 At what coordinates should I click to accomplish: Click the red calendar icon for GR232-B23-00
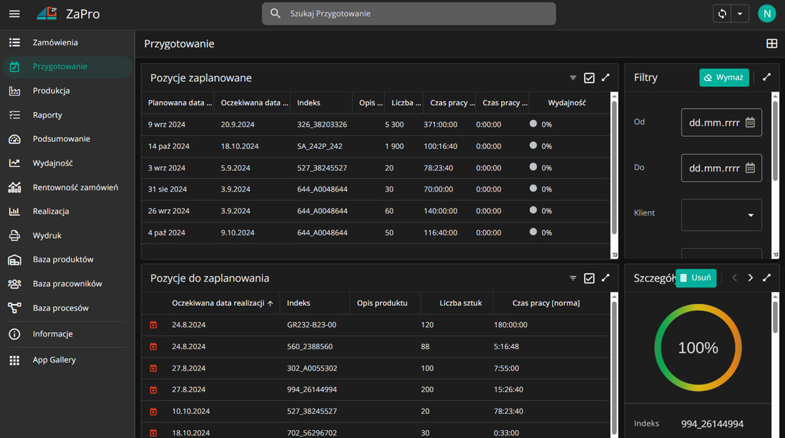coord(153,325)
